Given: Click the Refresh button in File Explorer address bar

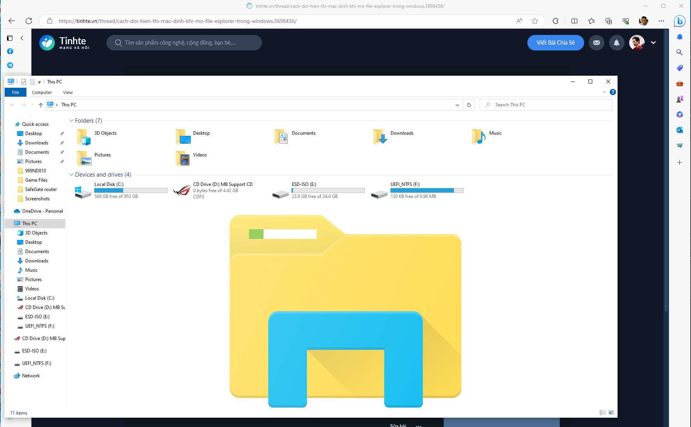Looking at the screenshot, I should 469,105.
